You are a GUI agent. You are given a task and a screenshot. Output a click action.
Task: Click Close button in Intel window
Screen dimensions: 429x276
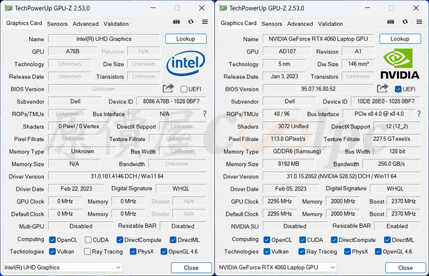coord(191,267)
